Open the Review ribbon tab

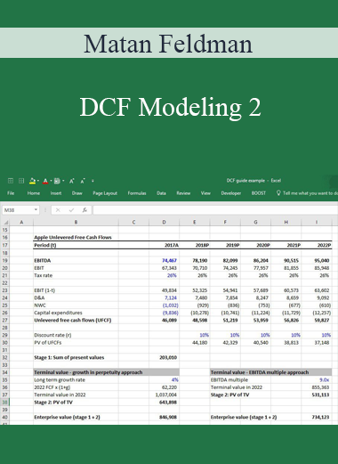coord(183,193)
